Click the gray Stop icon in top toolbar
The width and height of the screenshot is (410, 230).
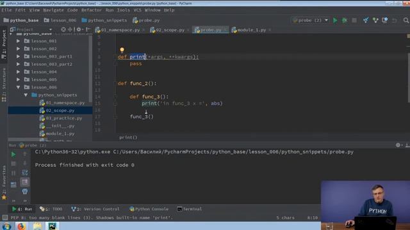[354, 20]
